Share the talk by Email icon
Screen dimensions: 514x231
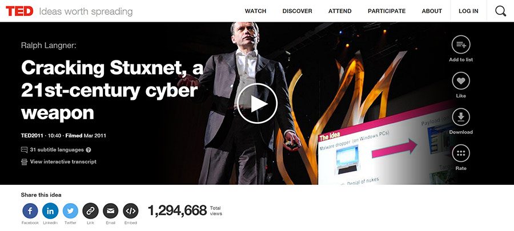(x=110, y=211)
